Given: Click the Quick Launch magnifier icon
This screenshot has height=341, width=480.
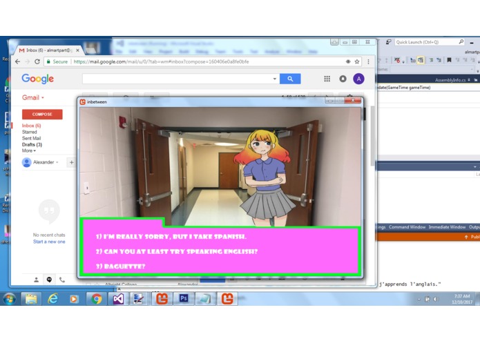Looking at the screenshot, I should click(461, 41).
